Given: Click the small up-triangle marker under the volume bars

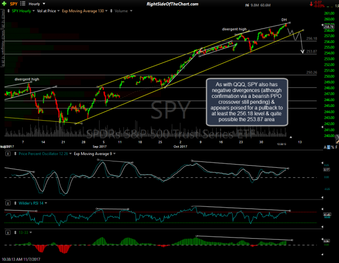Looking at the screenshot, I should coord(291,137).
